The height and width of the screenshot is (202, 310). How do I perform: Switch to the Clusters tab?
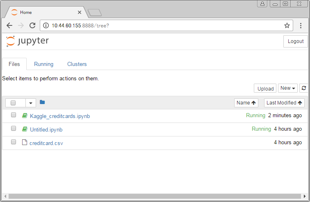(77, 64)
